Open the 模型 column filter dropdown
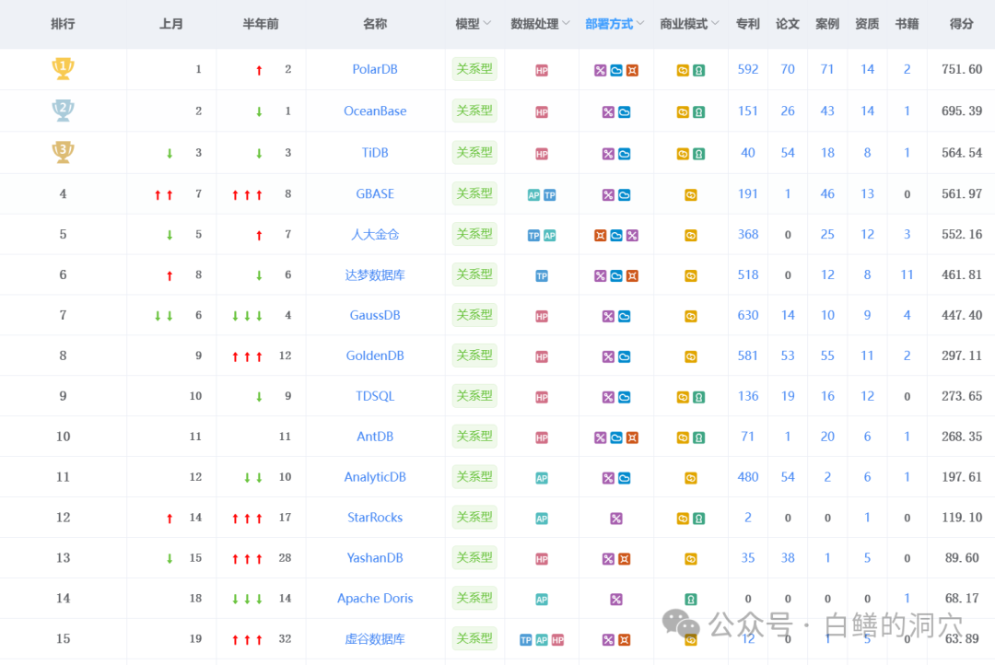This screenshot has height=665, width=995. [487, 24]
